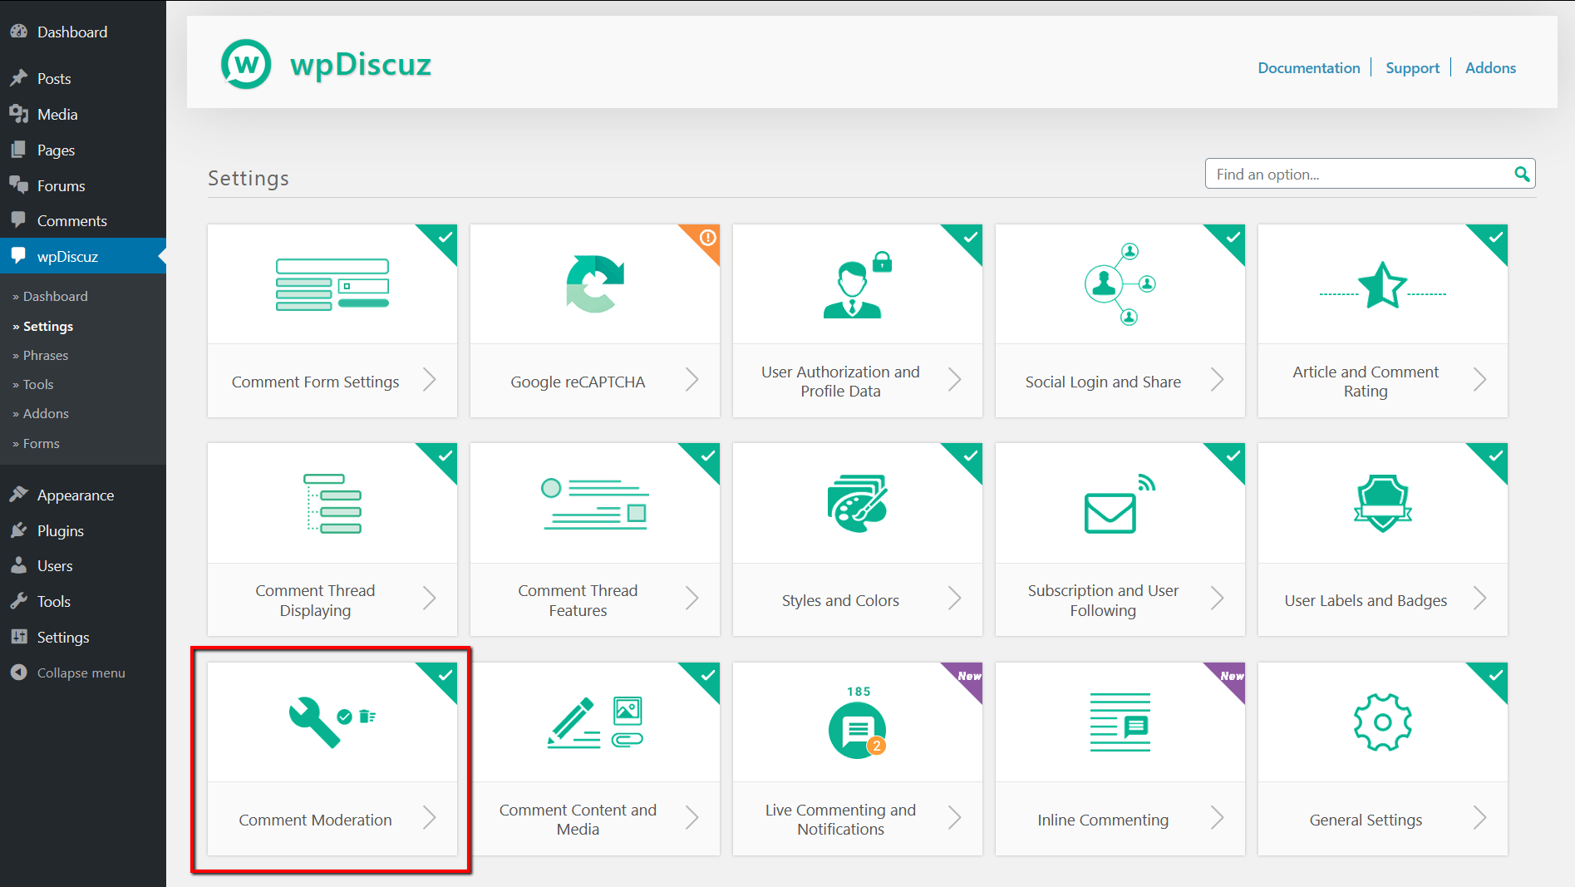This screenshot has width=1575, height=887.
Task: Open the General Settings gear icon
Action: 1381,722
